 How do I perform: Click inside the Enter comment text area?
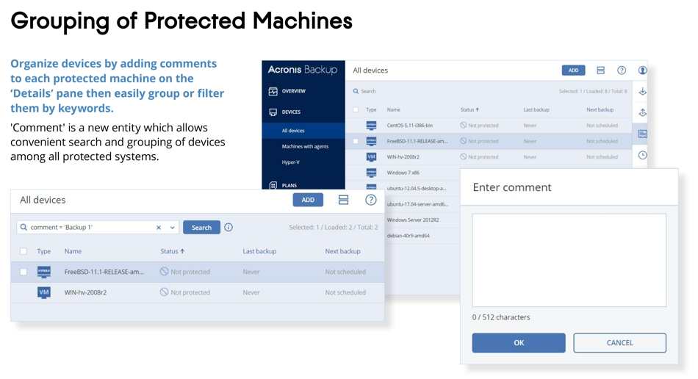click(x=569, y=260)
